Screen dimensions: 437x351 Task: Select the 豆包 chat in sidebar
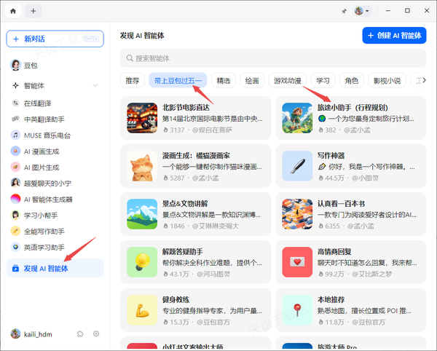(31, 65)
